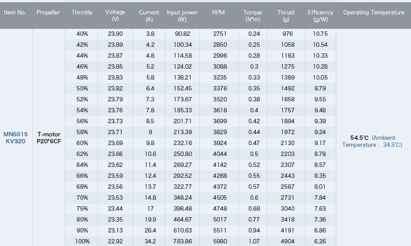Select the 10.75 efficiency value cell

320,34
